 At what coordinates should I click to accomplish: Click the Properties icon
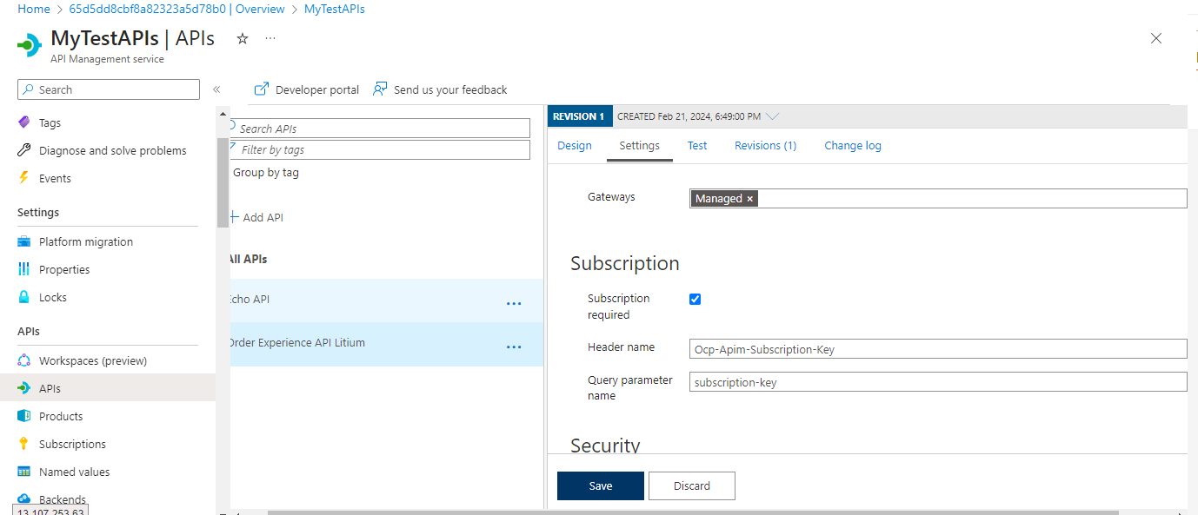[x=24, y=269]
